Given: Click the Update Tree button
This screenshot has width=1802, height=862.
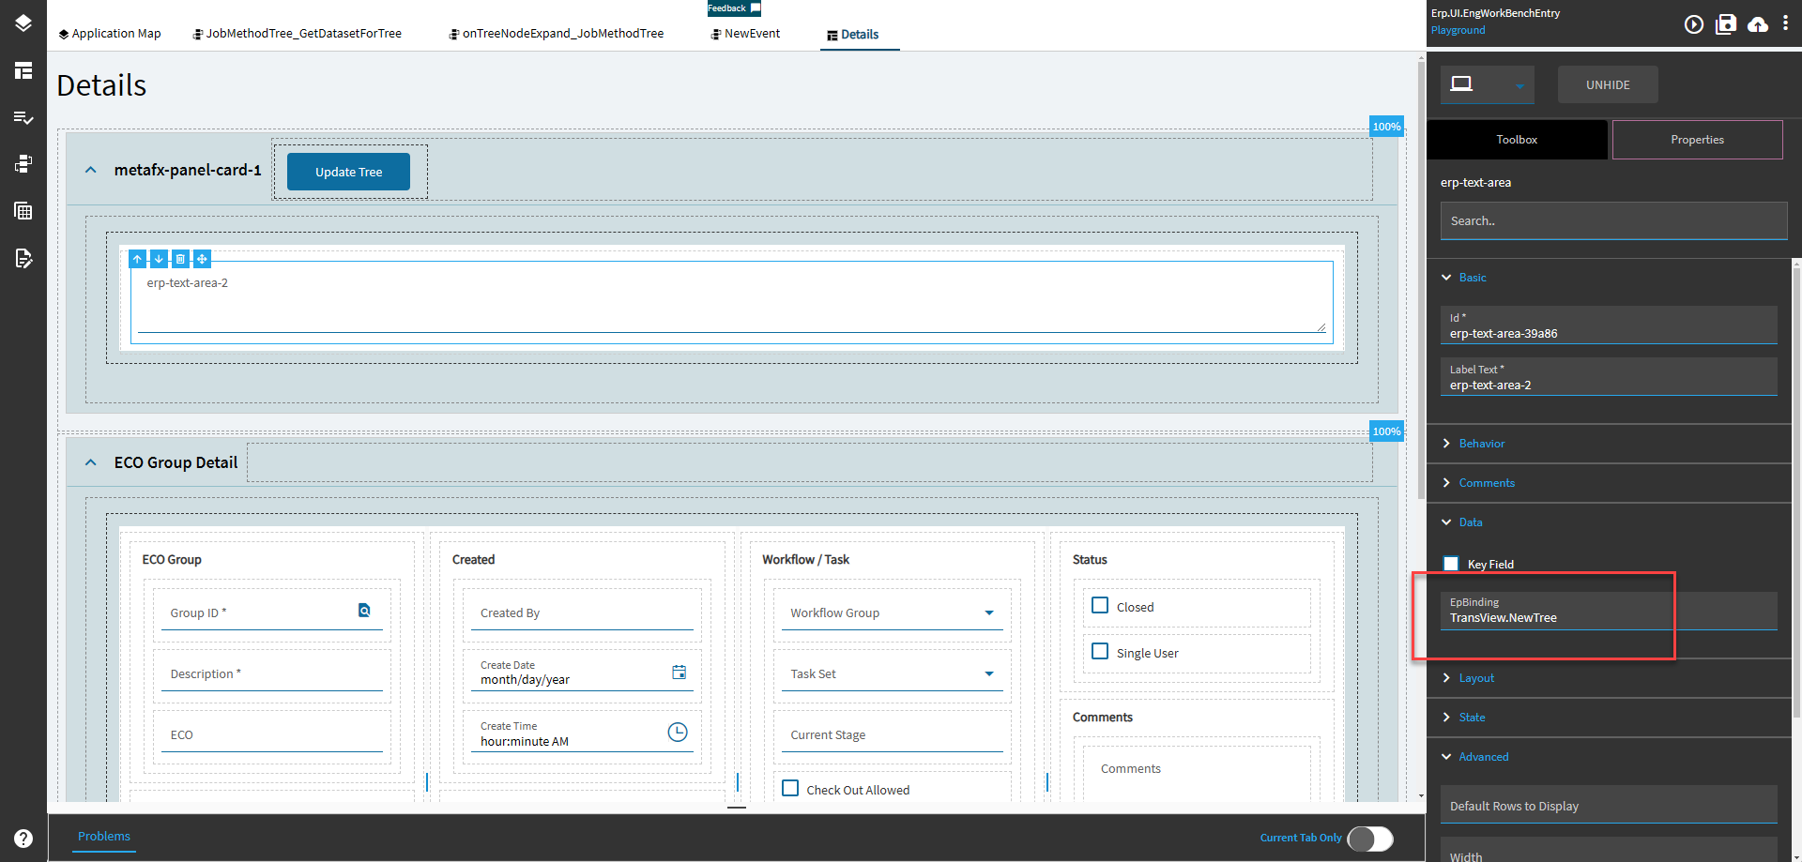Looking at the screenshot, I should tap(348, 172).
